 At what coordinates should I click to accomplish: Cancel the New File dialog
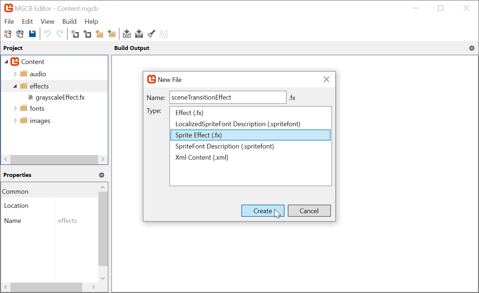(x=309, y=211)
